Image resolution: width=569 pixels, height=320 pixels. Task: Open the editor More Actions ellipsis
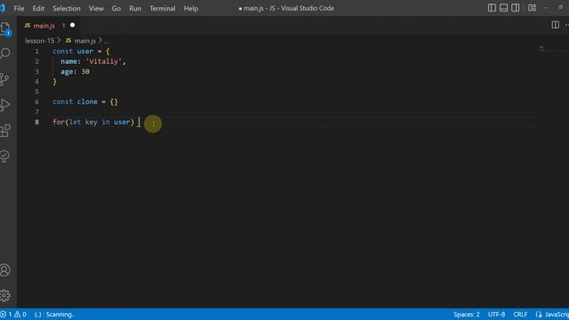[x=566, y=25]
